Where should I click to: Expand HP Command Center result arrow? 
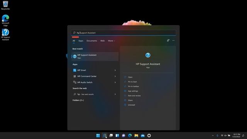[115, 76]
